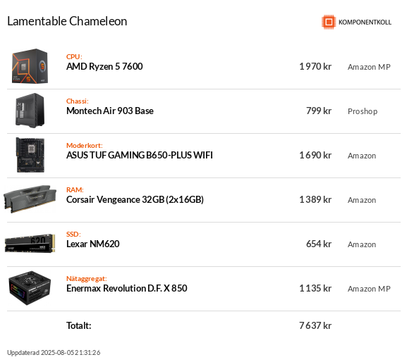Click the Moderkort category label
The height and width of the screenshot is (362, 407).
[85, 145]
